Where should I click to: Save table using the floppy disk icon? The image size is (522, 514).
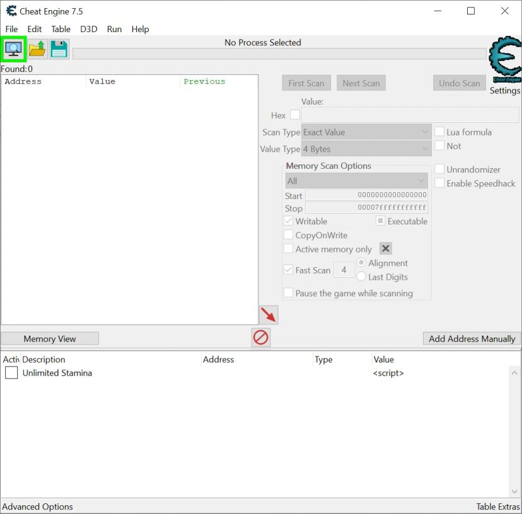(x=59, y=49)
